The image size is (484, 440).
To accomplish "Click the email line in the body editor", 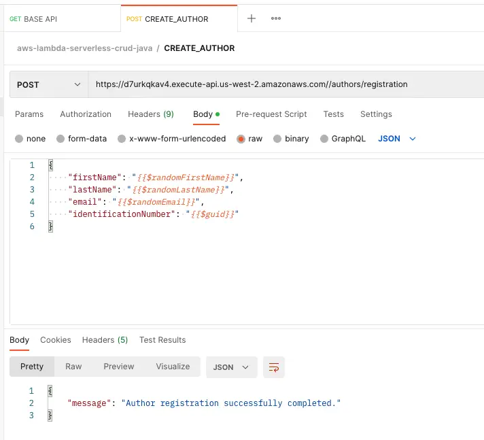I will (136, 202).
